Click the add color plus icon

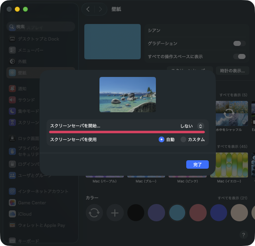pos(115,213)
